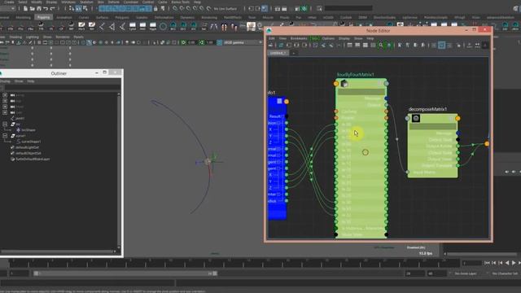Toggle the highlighted grid snap icon in Node Editor
The width and height of the screenshot is (521, 293).
(x=441, y=46)
